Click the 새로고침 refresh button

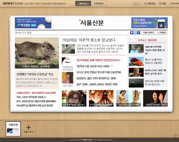150,3
